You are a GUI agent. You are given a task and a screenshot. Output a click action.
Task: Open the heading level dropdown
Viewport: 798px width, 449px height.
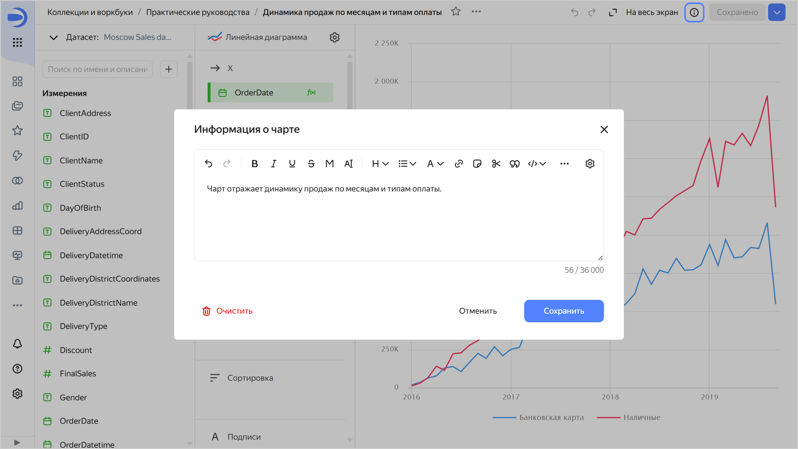coord(380,164)
